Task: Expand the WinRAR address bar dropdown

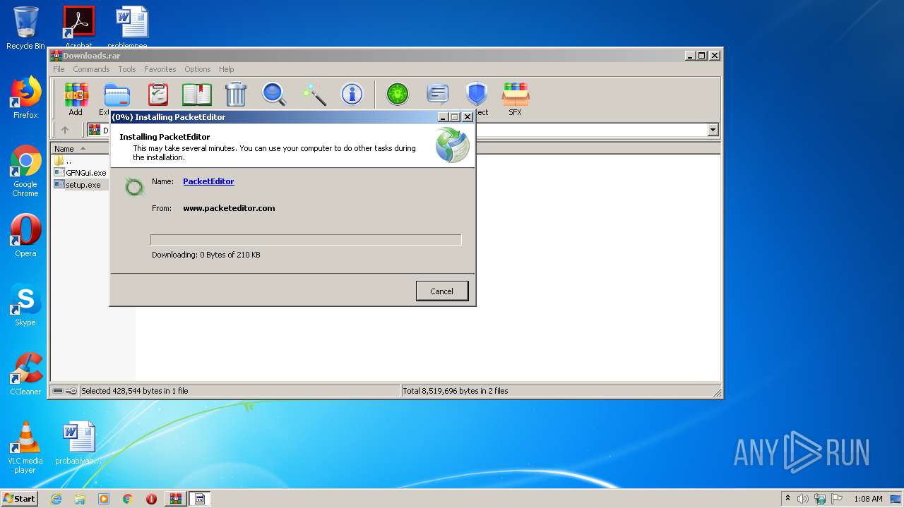Action: pyautogui.click(x=713, y=130)
